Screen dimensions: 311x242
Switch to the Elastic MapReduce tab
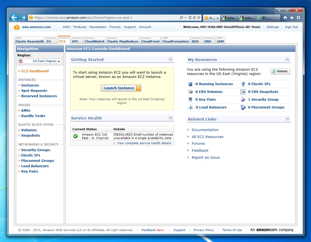(x=123, y=40)
